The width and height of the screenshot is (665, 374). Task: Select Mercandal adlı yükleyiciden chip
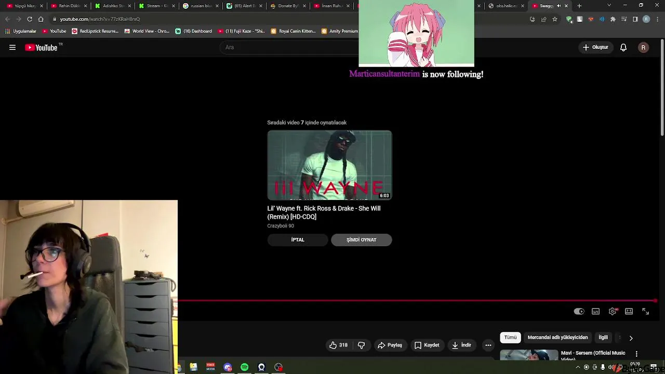[557, 338]
